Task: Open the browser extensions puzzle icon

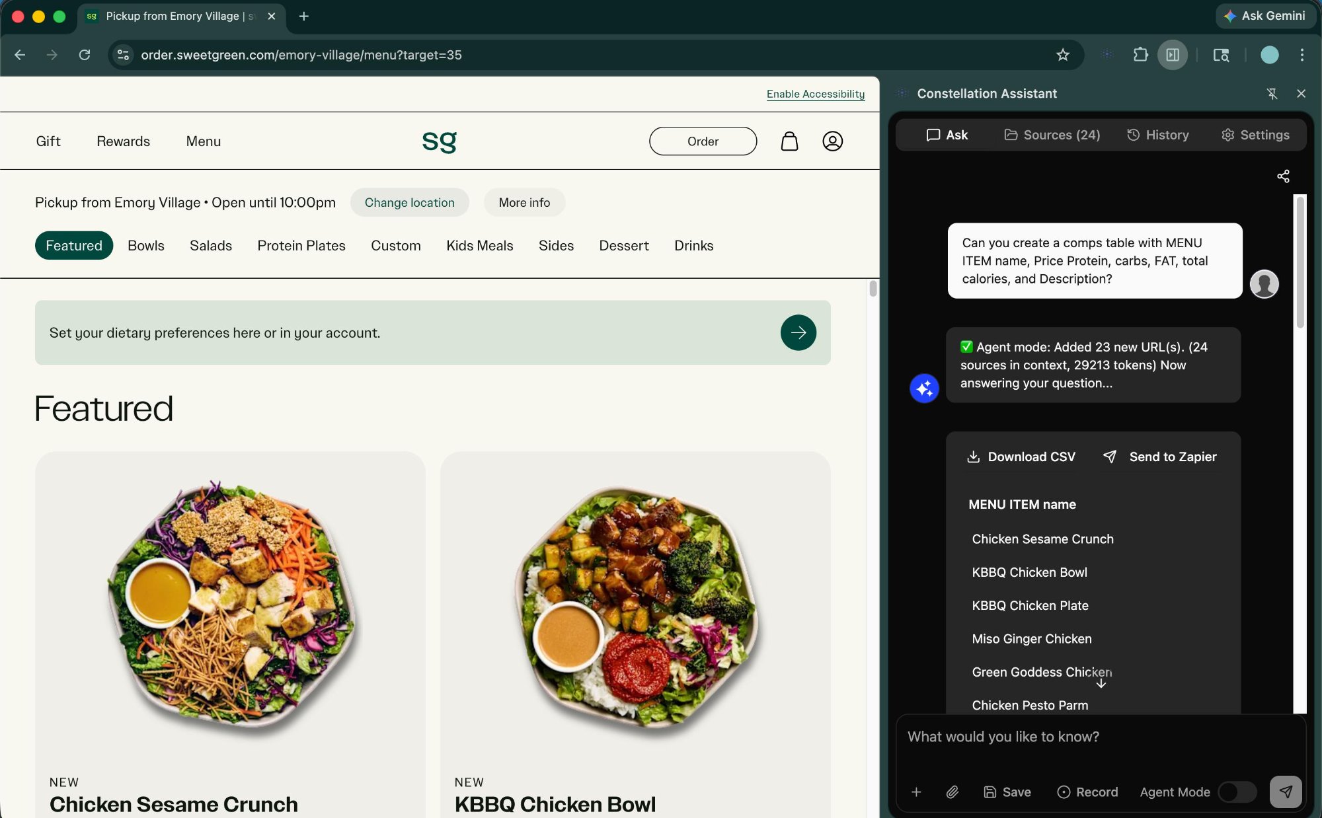Action: [x=1140, y=55]
